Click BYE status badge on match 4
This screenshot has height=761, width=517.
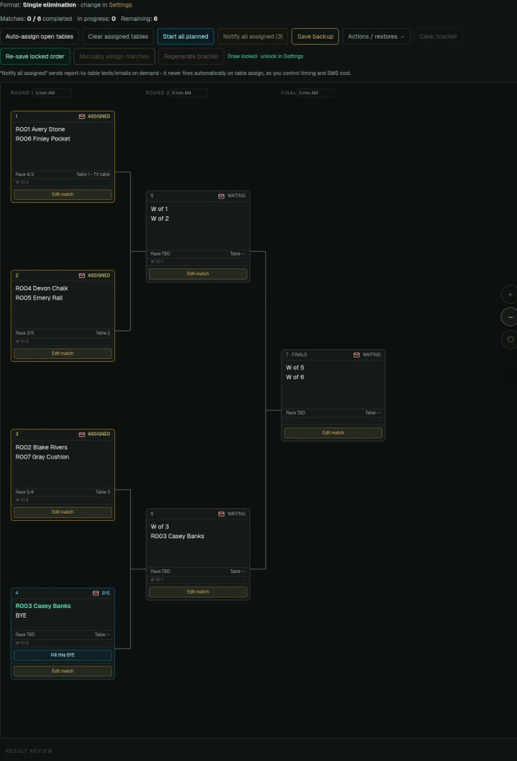105,593
